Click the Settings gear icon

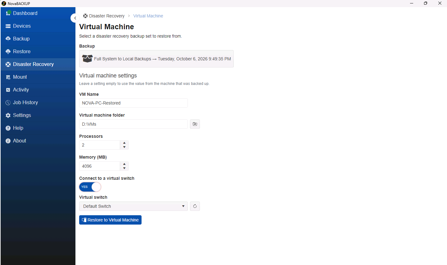pyautogui.click(x=8, y=115)
